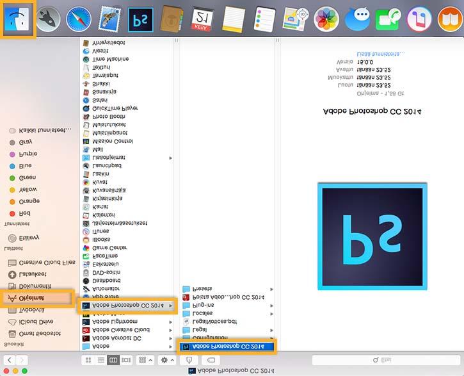
Task: Open Photos flower icon in Dock
Action: [326, 20]
